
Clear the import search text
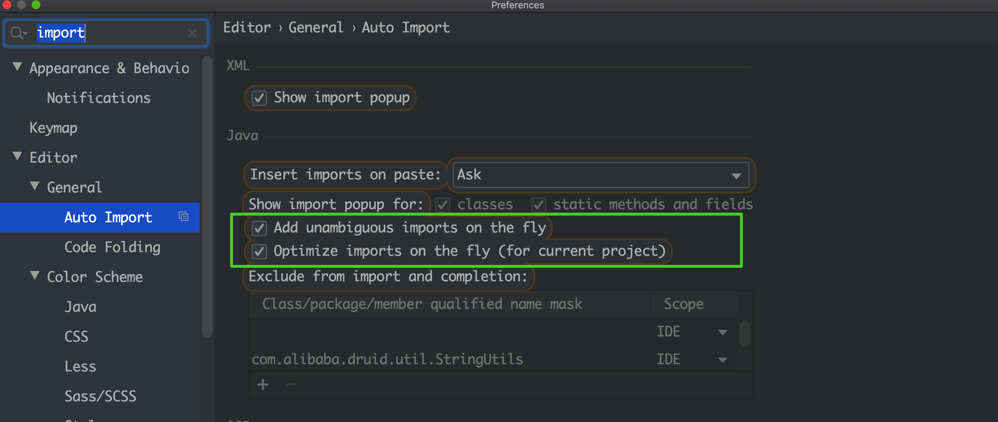click(192, 33)
